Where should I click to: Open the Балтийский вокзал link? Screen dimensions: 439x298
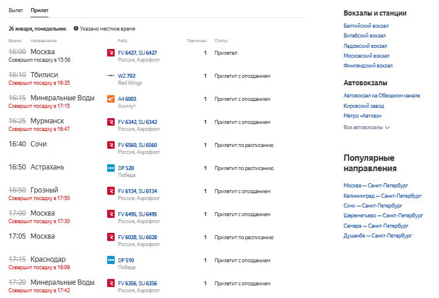366,26
